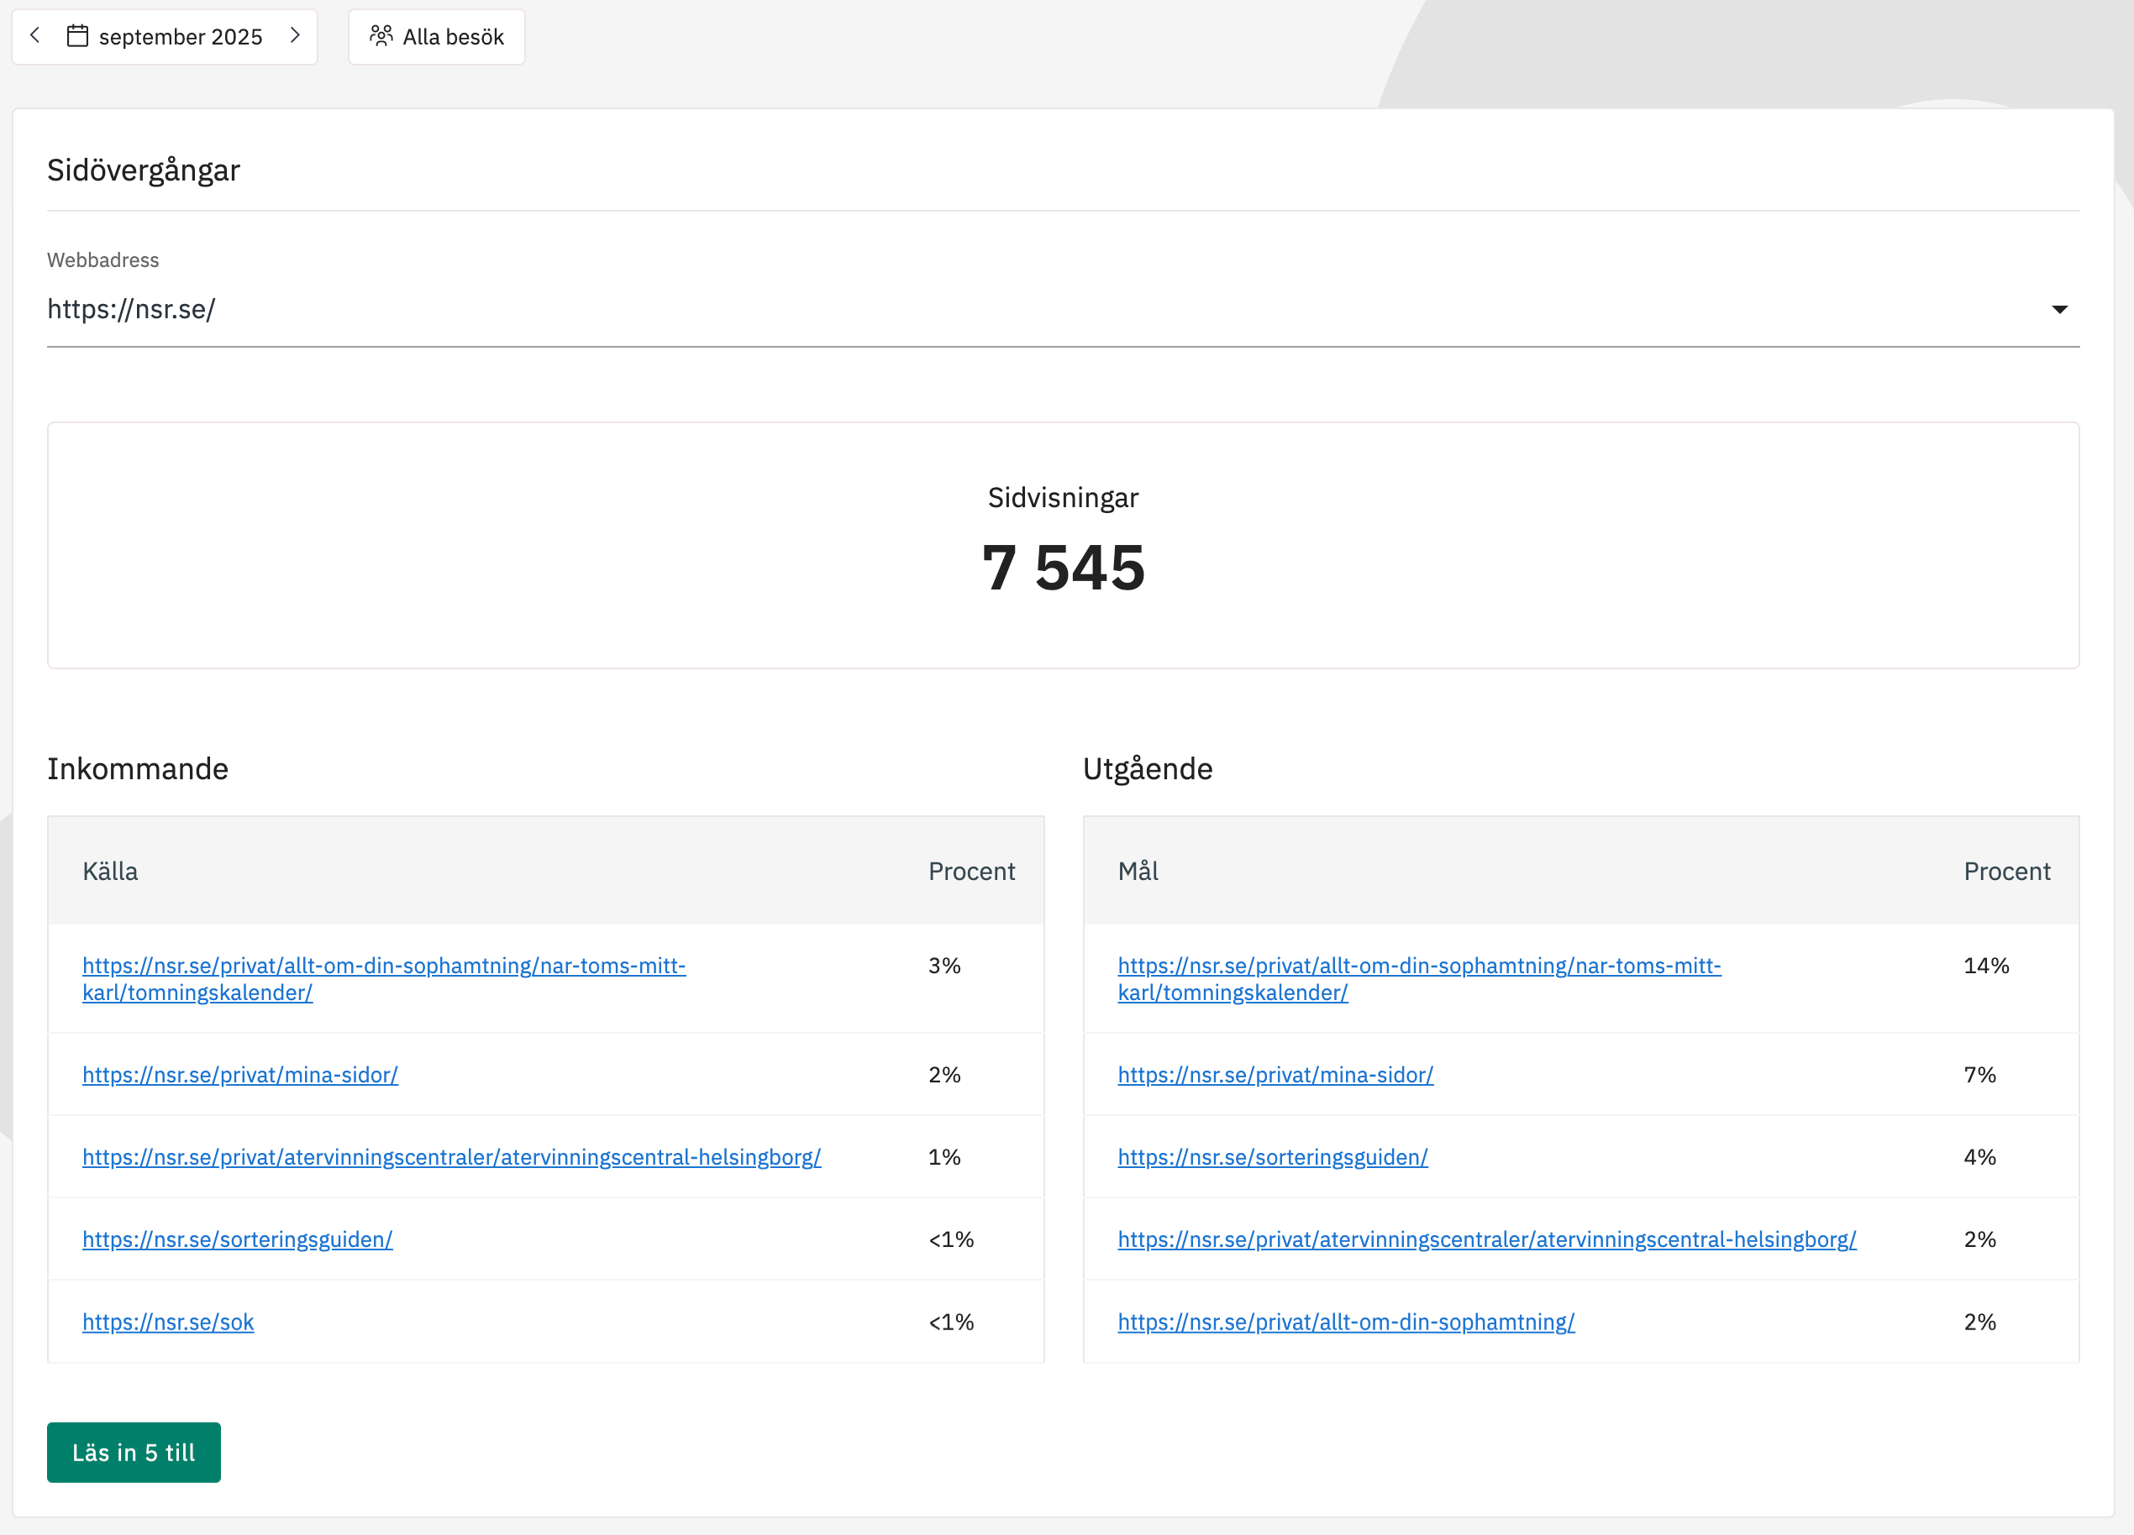Click the Läs in 5 till button
The height and width of the screenshot is (1535, 2134).
point(134,1452)
